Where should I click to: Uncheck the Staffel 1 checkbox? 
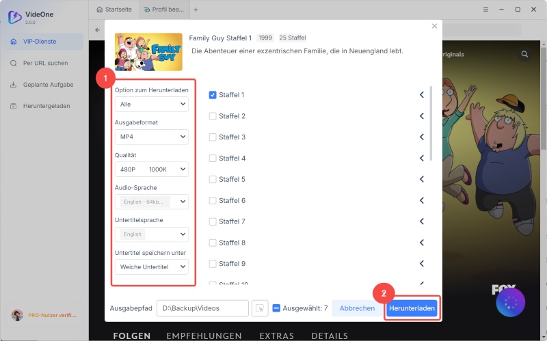(213, 95)
